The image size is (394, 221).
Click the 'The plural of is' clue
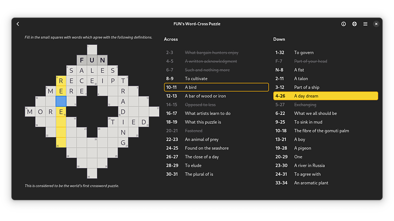tap(216, 174)
